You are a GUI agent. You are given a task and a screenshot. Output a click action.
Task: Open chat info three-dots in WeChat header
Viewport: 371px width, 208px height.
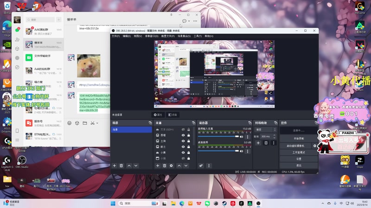pyautogui.click(x=195, y=21)
